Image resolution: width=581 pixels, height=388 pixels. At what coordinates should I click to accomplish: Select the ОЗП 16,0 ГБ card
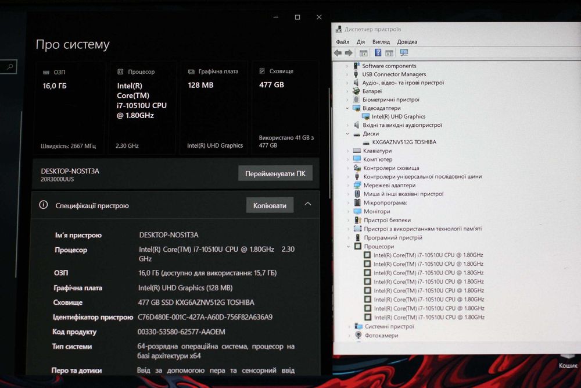pos(69,108)
